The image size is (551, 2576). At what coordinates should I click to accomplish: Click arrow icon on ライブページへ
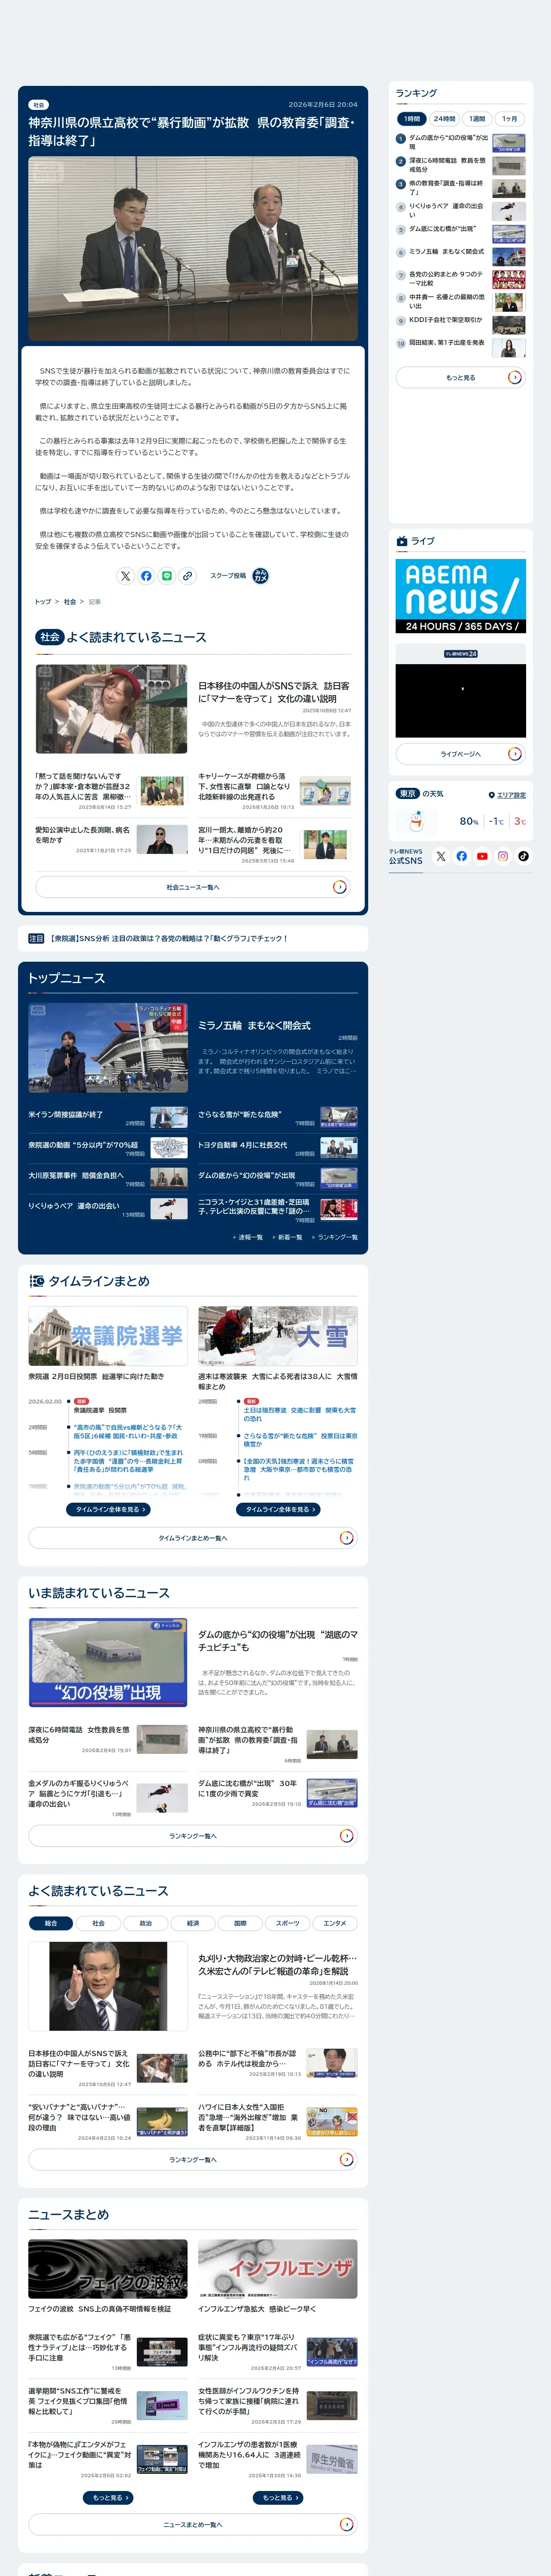[x=515, y=754]
